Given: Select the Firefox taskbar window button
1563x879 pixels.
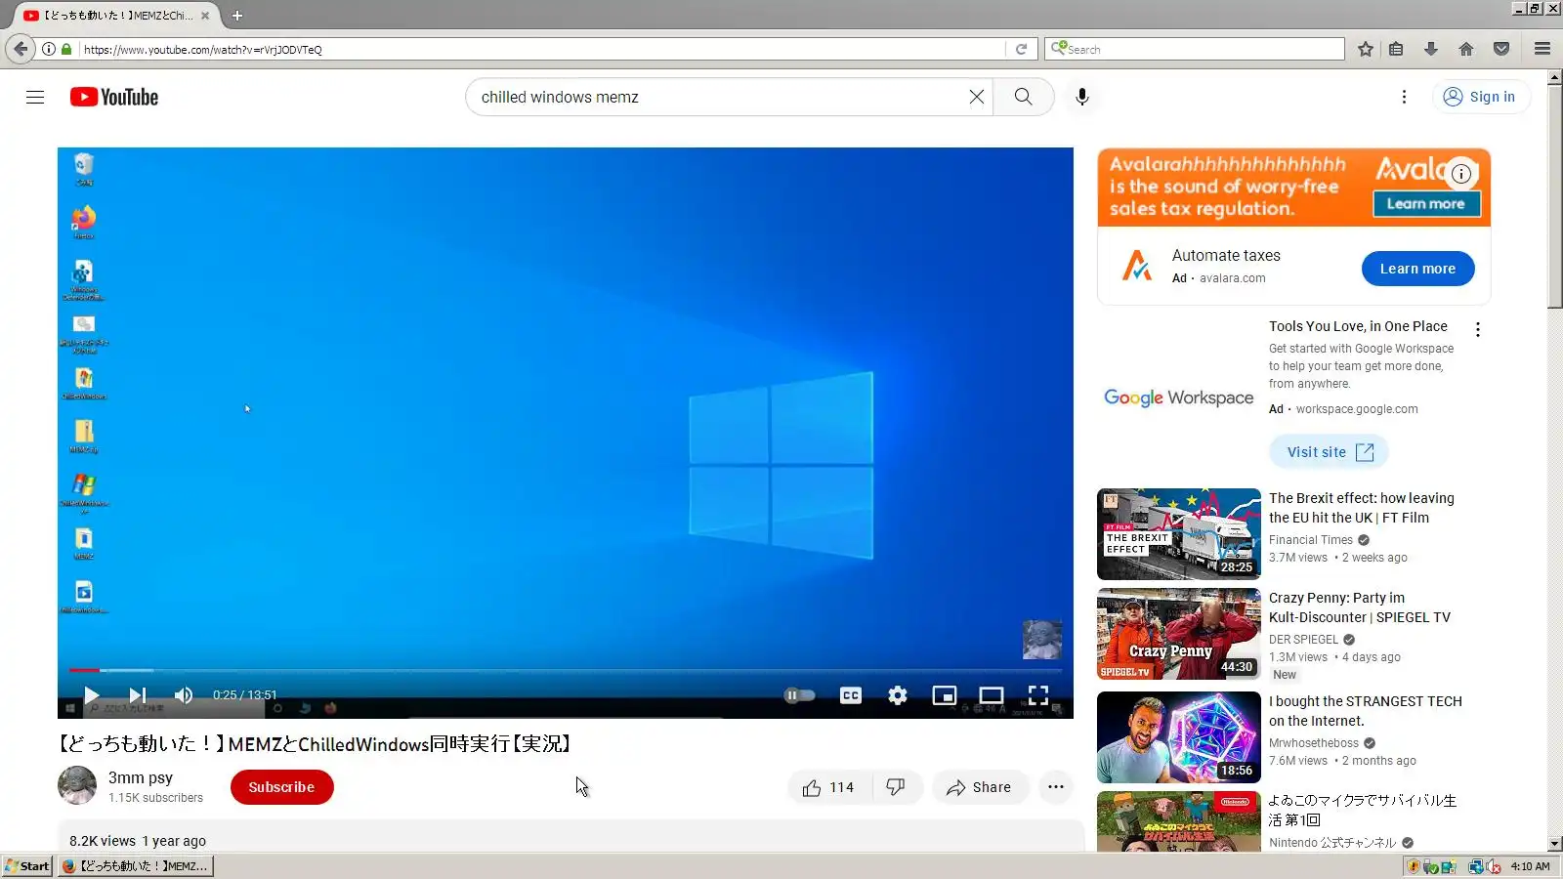Looking at the screenshot, I should 135,865.
